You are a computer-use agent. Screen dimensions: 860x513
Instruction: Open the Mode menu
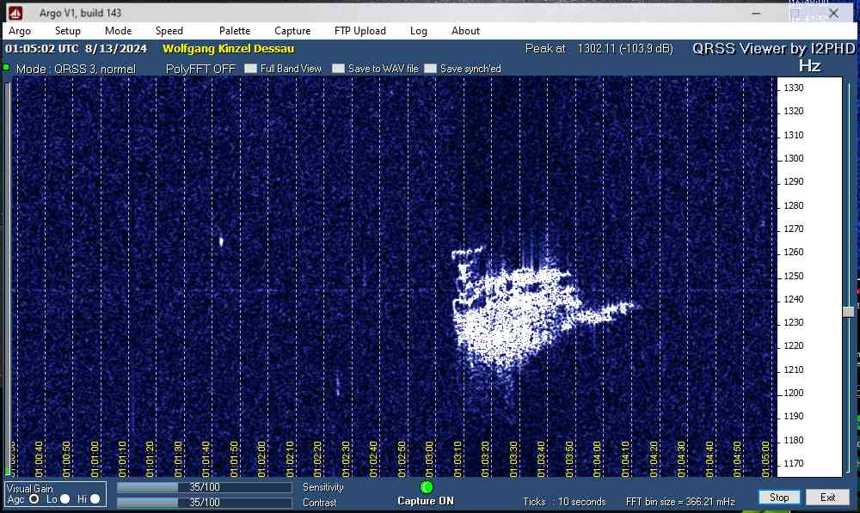point(119,31)
